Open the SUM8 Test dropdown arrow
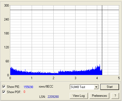This screenshot has width=122, height=101. click(x=96, y=87)
